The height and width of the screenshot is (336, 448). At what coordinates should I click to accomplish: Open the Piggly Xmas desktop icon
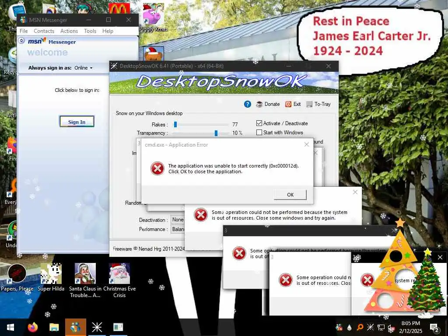tap(153, 17)
